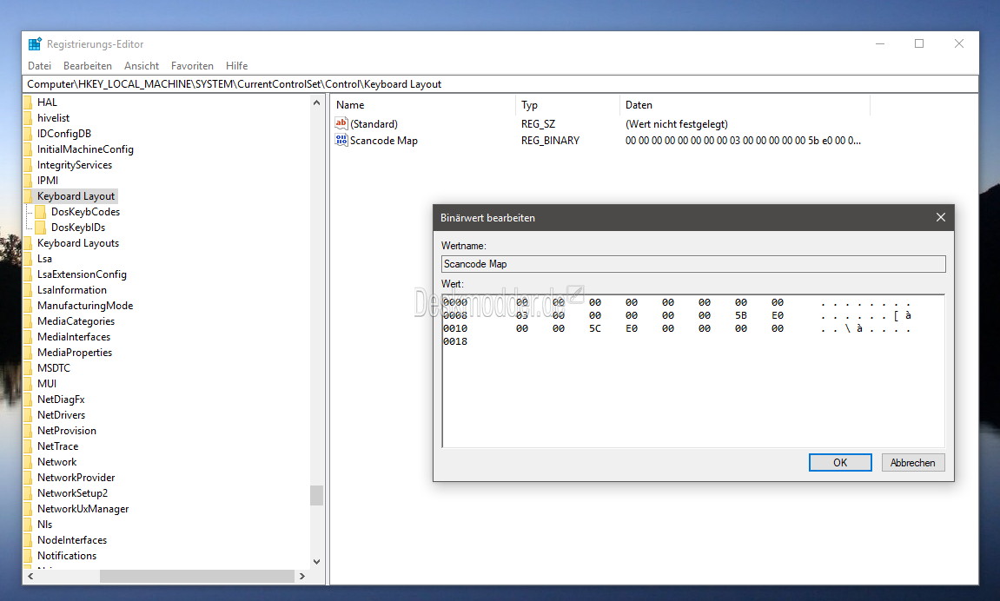Click the tree's vertical scrollbar thumb

coord(316,495)
